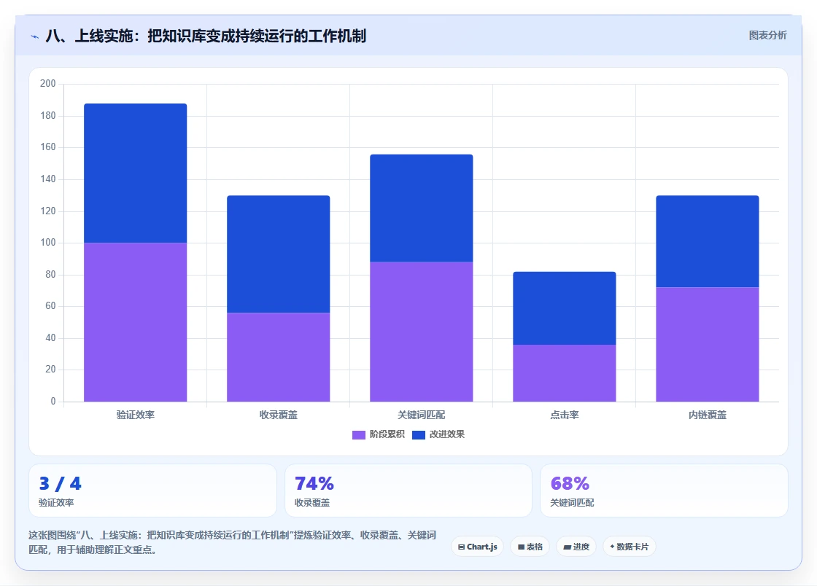Click the 收录覆盖 caption under 74%

pos(312,503)
